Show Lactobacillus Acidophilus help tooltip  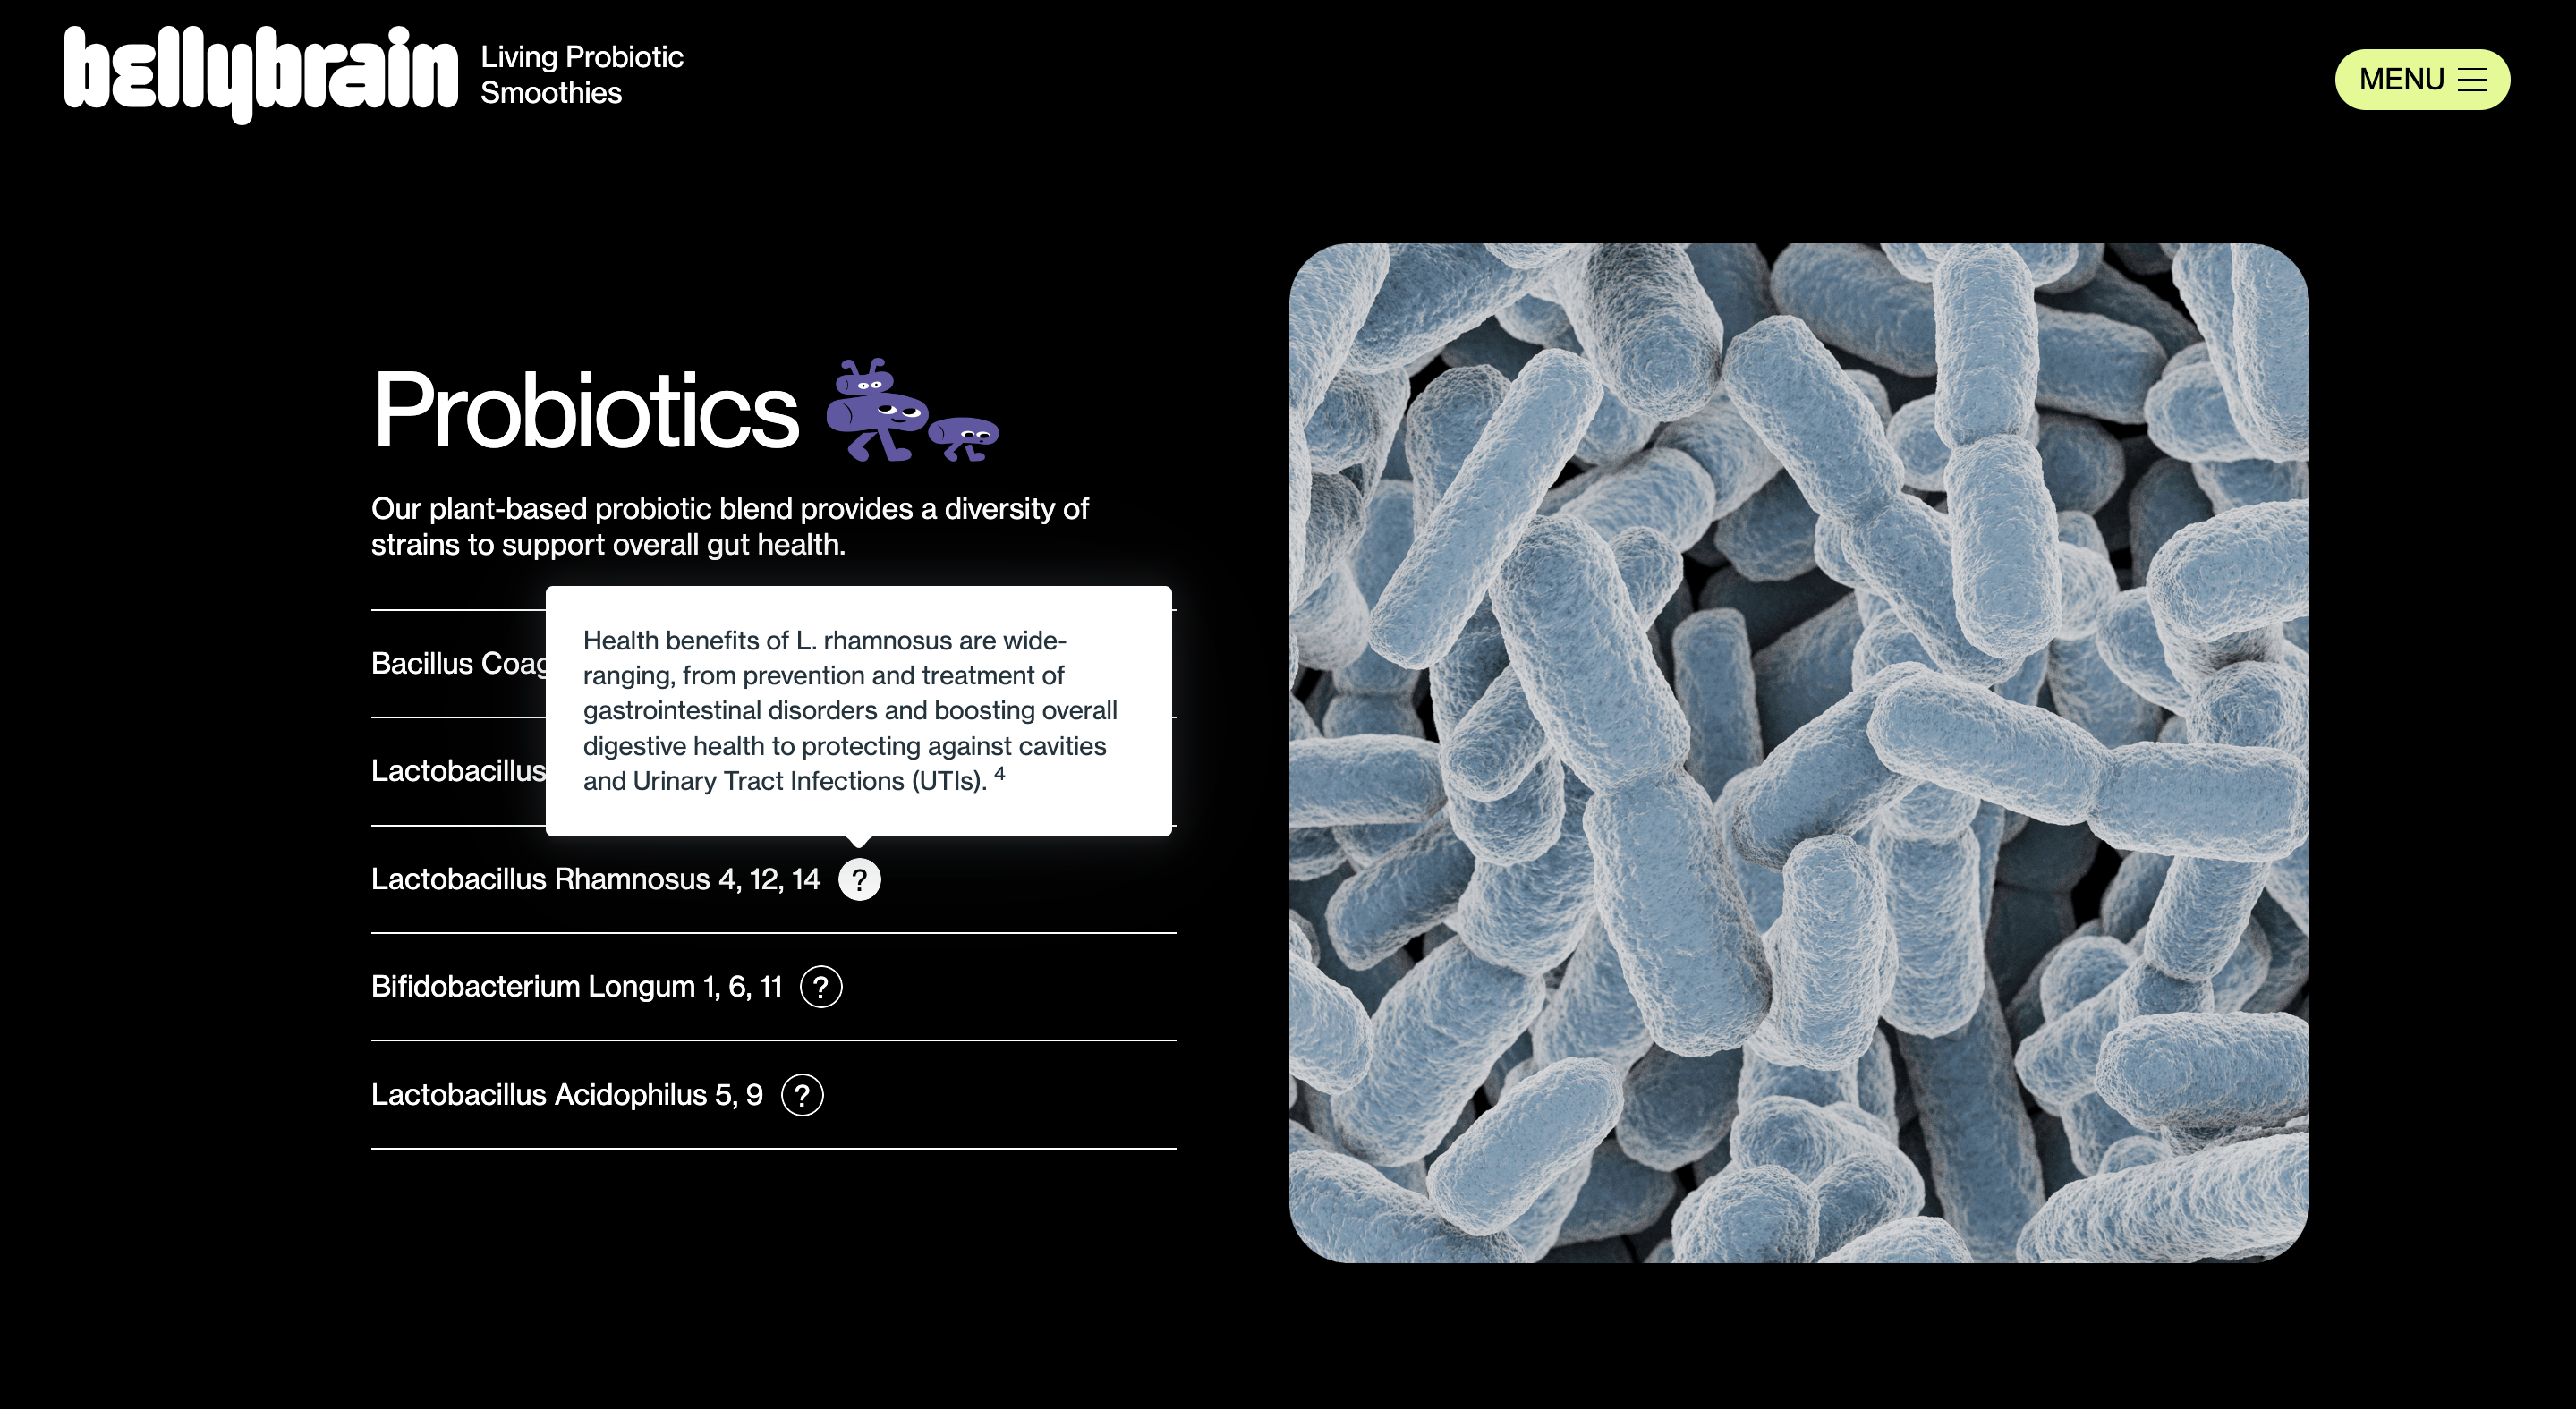[x=802, y=1095]
